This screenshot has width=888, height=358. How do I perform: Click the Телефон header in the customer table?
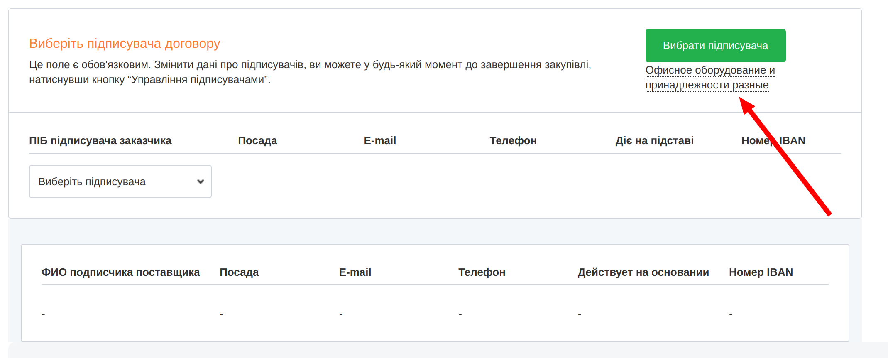point(513,141)
